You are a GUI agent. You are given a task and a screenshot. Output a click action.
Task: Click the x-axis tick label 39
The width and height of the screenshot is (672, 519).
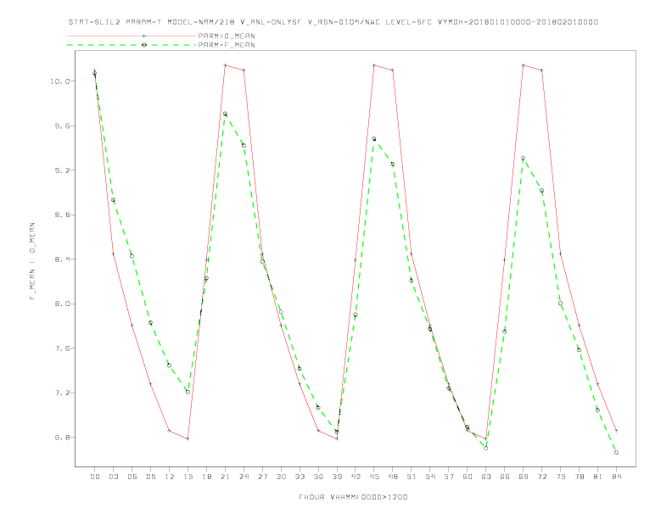[337, 477]
